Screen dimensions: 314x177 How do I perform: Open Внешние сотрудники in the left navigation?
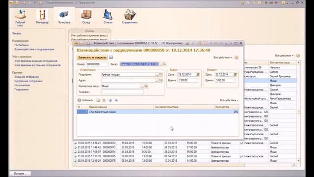coord(27,77)
